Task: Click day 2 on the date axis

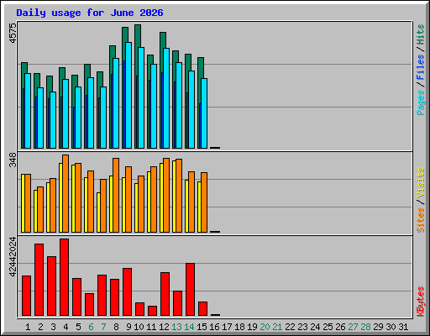Action: (40, 327)
